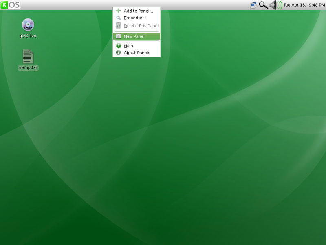Click the gOS-live label text
The image size is (326, 245).
28,36
